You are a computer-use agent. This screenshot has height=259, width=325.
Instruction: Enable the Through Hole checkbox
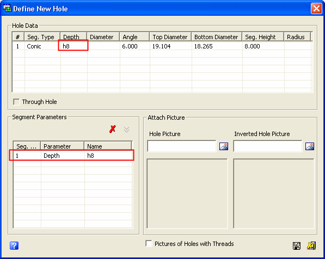(x=16, y=102)
